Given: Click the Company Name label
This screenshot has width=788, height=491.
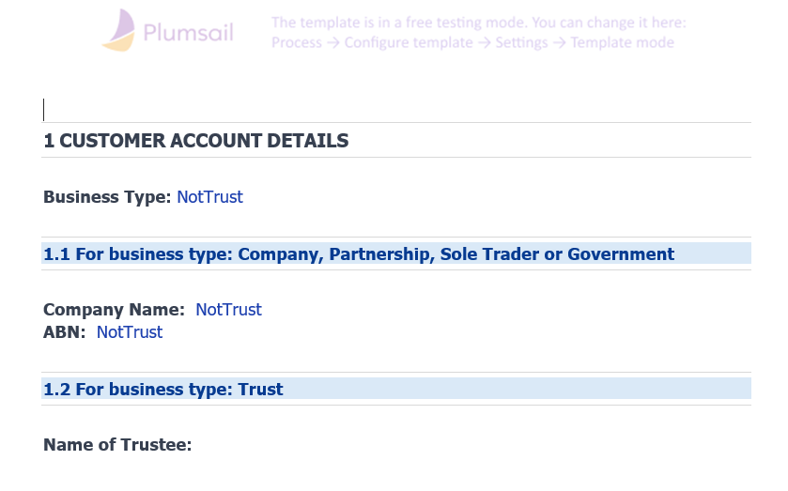Looking at the screenshot, I should (114, 310).
